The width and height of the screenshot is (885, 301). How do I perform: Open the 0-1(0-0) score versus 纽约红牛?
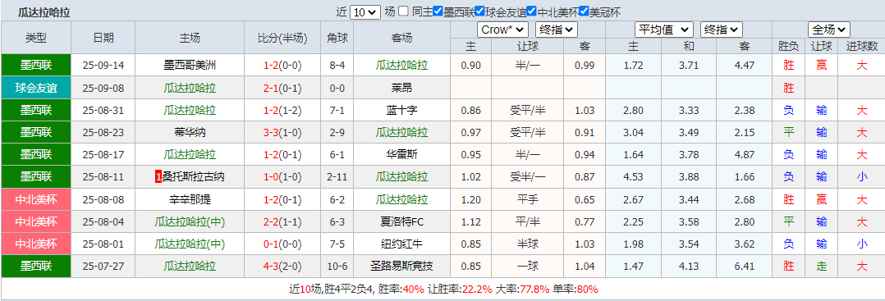click(282, 244)
